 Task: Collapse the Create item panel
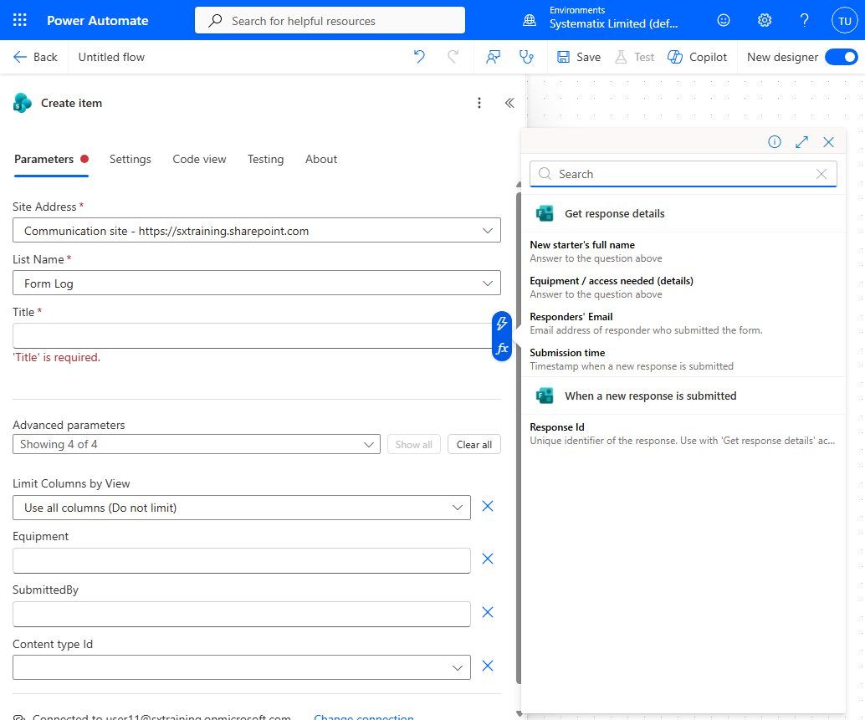[509, 103]
